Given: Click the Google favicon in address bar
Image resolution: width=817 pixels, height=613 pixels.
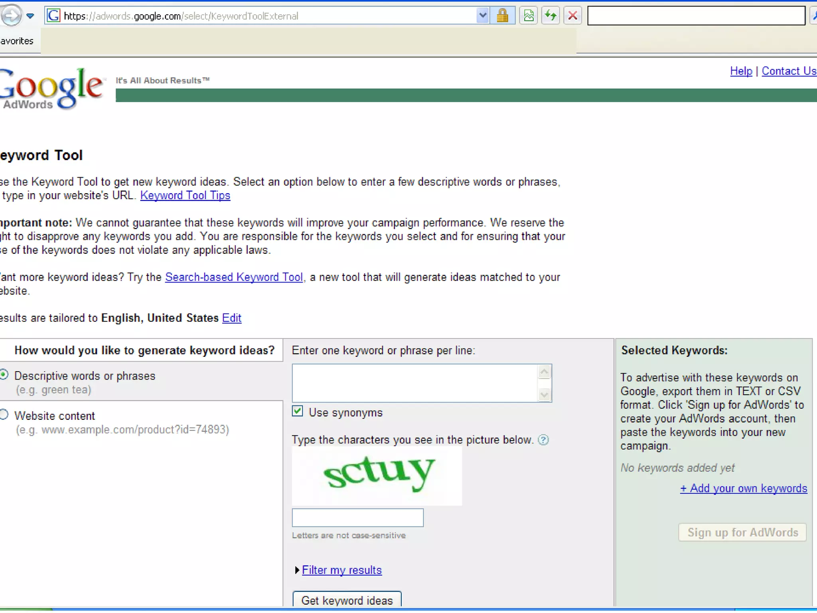Looking at the screenshot, I should point(53,16).
